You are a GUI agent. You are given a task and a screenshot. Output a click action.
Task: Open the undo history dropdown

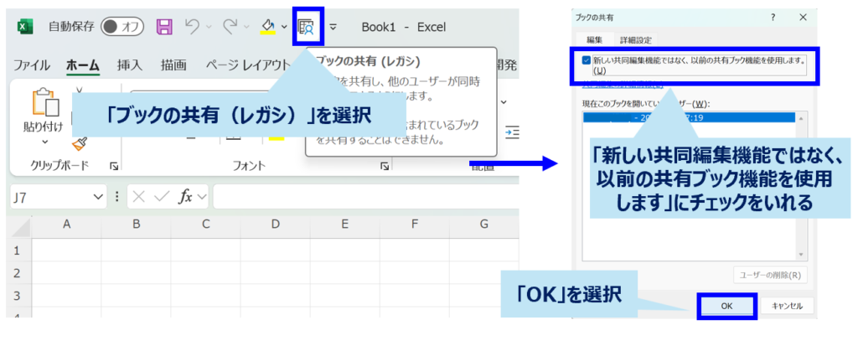point(209,27)
